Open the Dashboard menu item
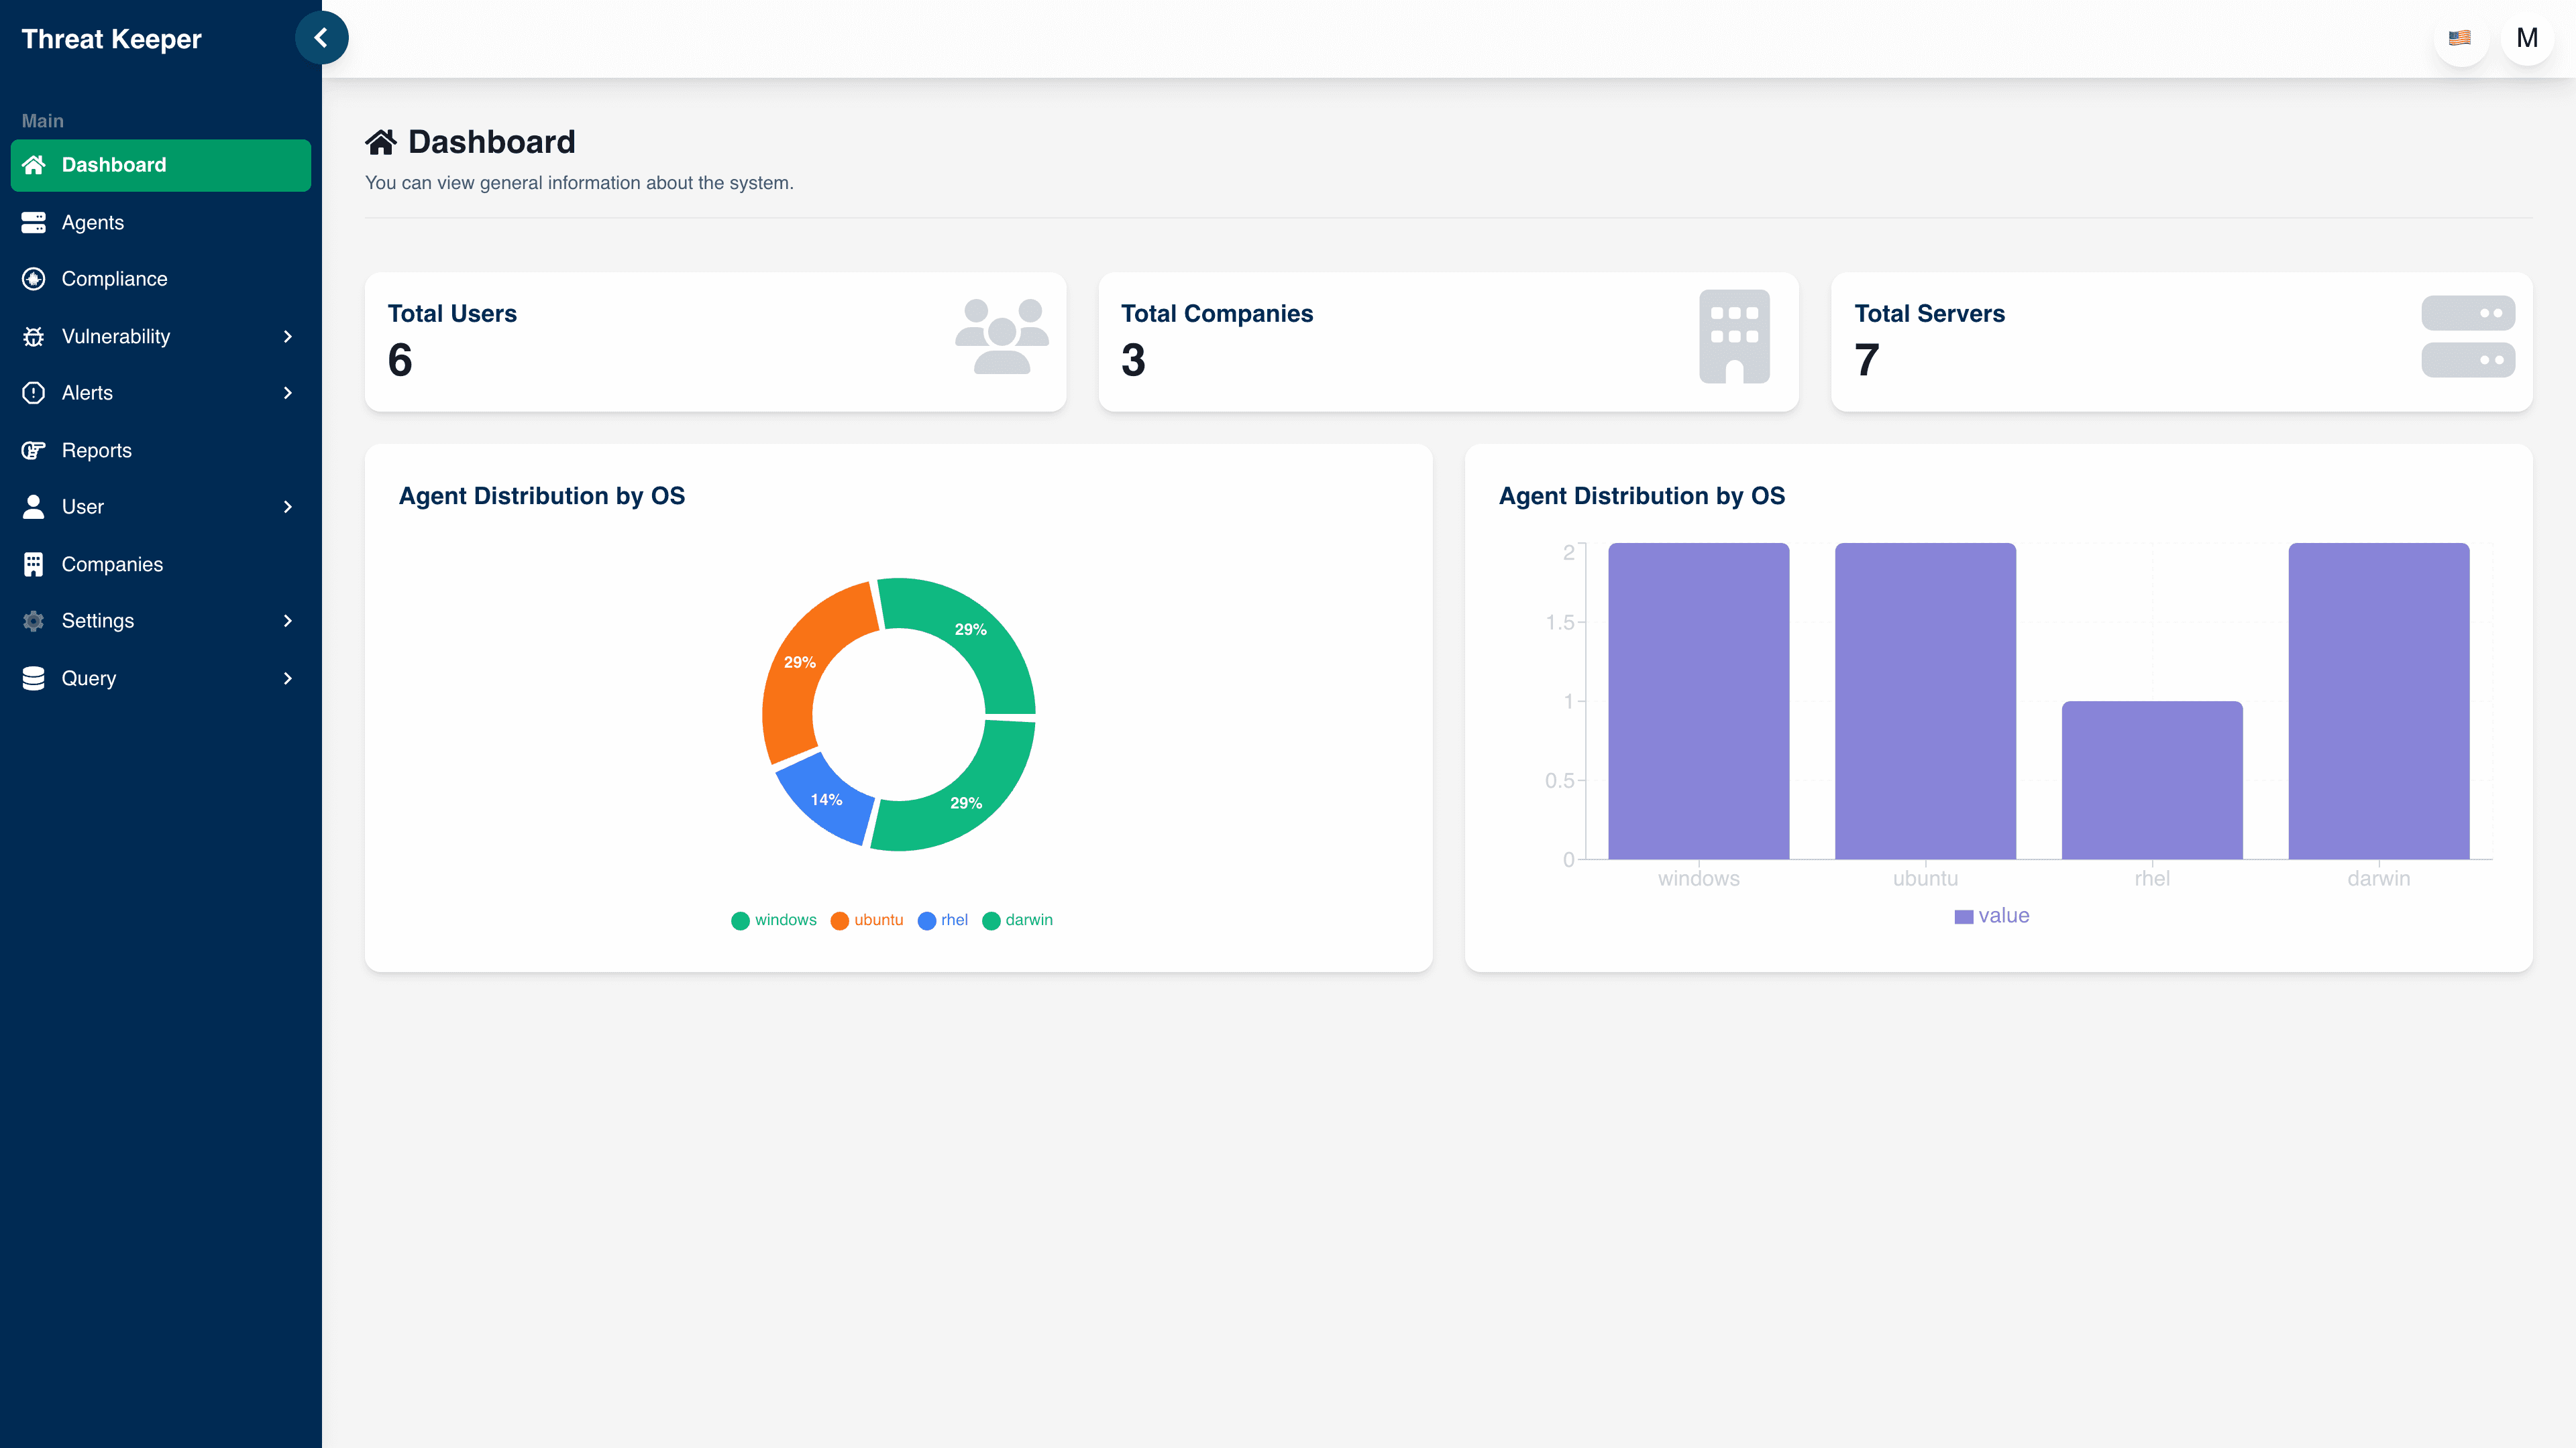This screenshot has width=2576, height=1448. coord(113,165)
